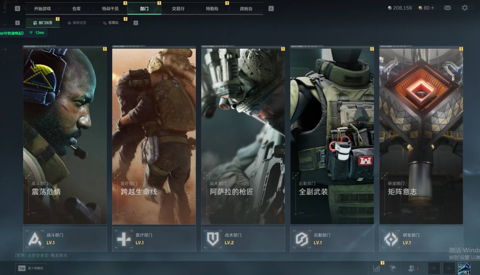This screenshot has width=480, height=275.
Task: Switch to the 赛季任务 sub-tab
Action: pos(77,23)
